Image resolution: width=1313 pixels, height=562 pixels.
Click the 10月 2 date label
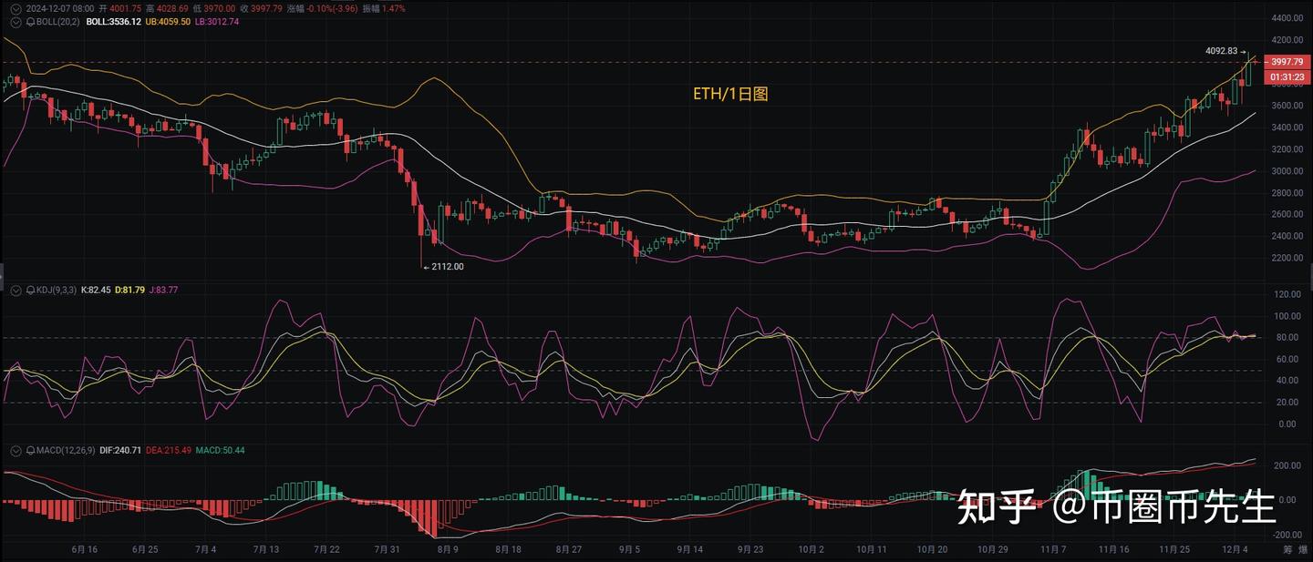pyautogui.click(x=811, y=549)
